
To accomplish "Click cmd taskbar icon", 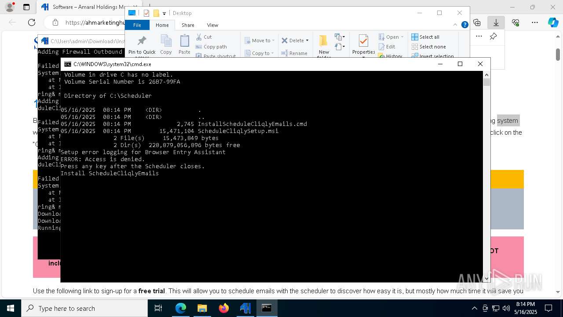I will tap(267, 308).
